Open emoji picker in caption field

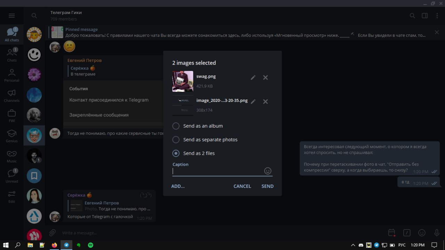click(268, 171)
